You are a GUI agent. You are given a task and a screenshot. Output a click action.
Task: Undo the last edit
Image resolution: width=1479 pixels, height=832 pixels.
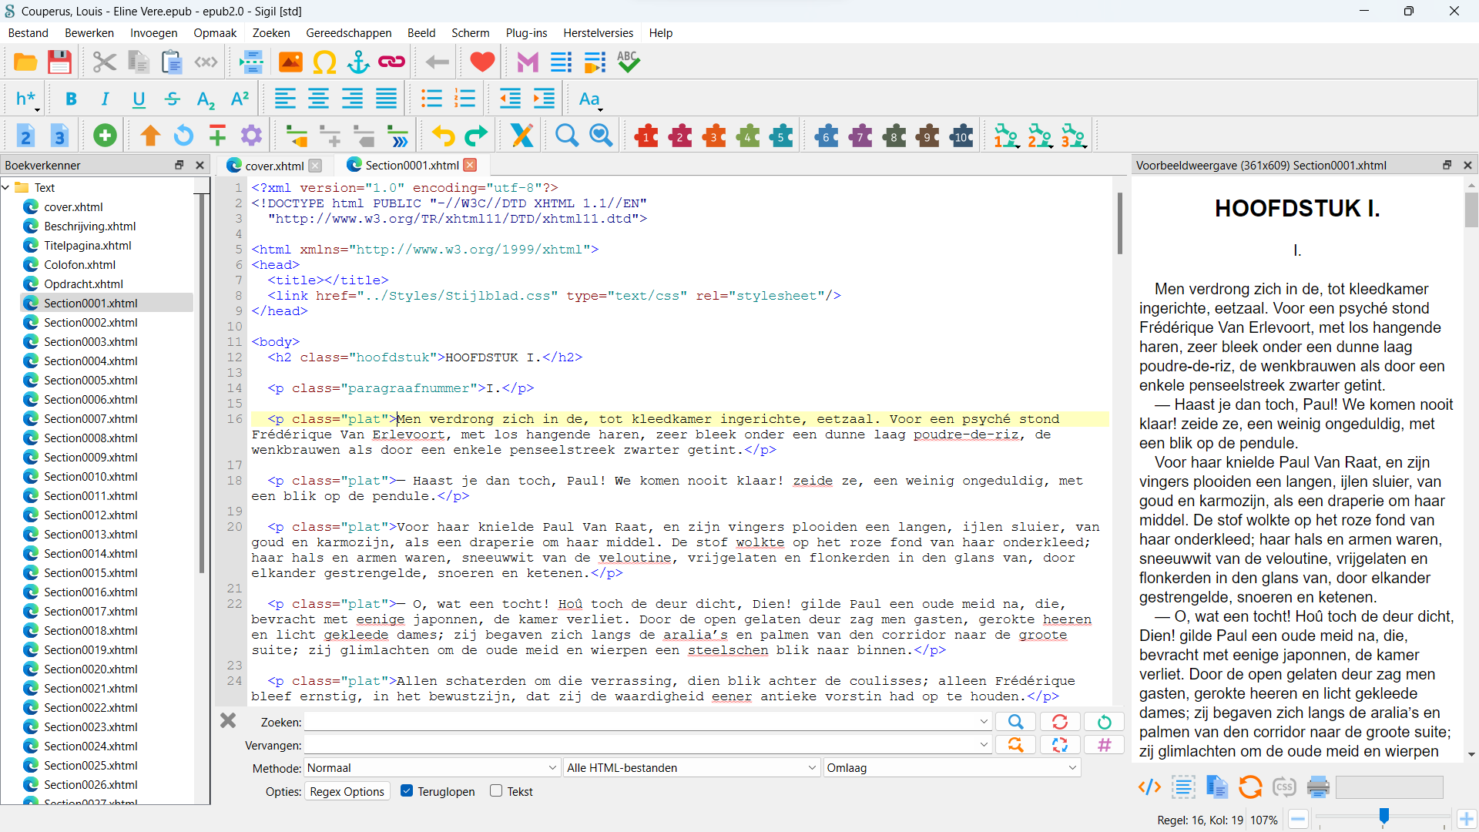tap(443, 136)
